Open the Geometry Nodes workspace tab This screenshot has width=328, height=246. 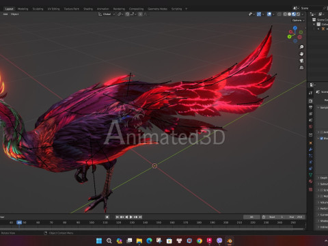157,9
